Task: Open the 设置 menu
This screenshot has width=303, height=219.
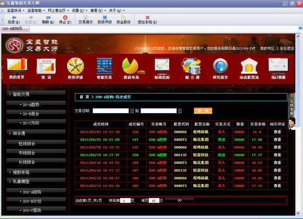Action: click(x=79, y=10)
